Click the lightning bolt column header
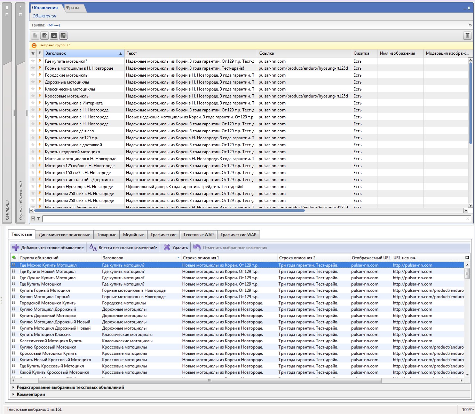475x414 pixels. click(40, 53)
